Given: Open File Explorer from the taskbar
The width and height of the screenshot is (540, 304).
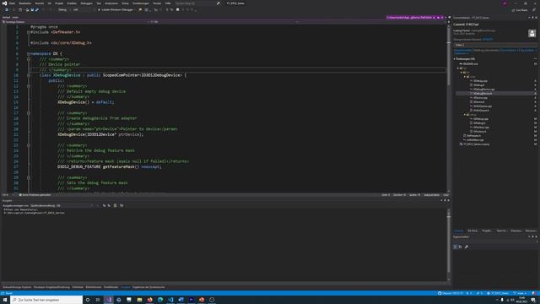Looking at the screenshot, I should tap(139, 300).
